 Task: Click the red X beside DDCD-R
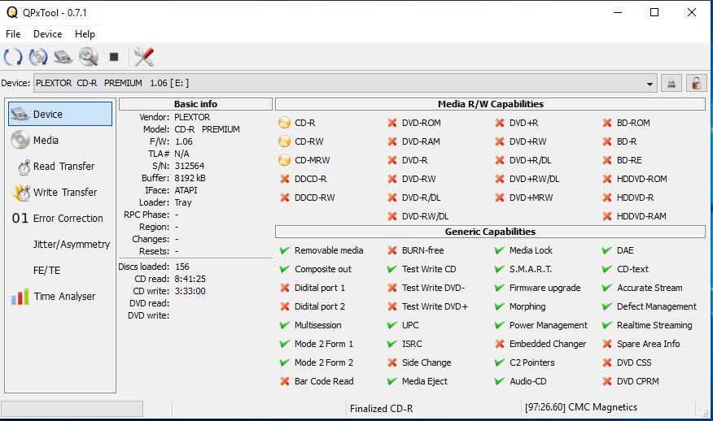[285, 179]
